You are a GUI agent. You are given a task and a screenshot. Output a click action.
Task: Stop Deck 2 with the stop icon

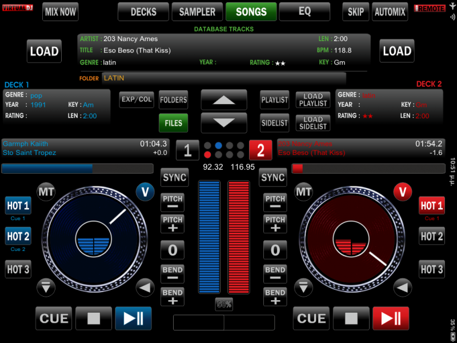pyautogui.click(x=351, y=318)
